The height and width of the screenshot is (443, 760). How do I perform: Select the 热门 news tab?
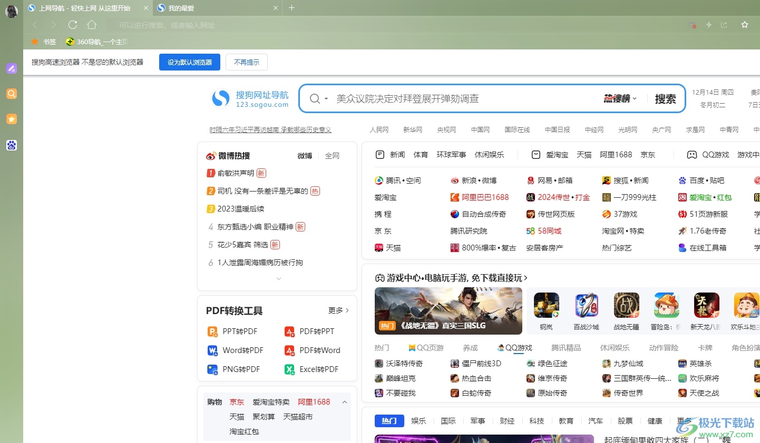tap(389, 421)
